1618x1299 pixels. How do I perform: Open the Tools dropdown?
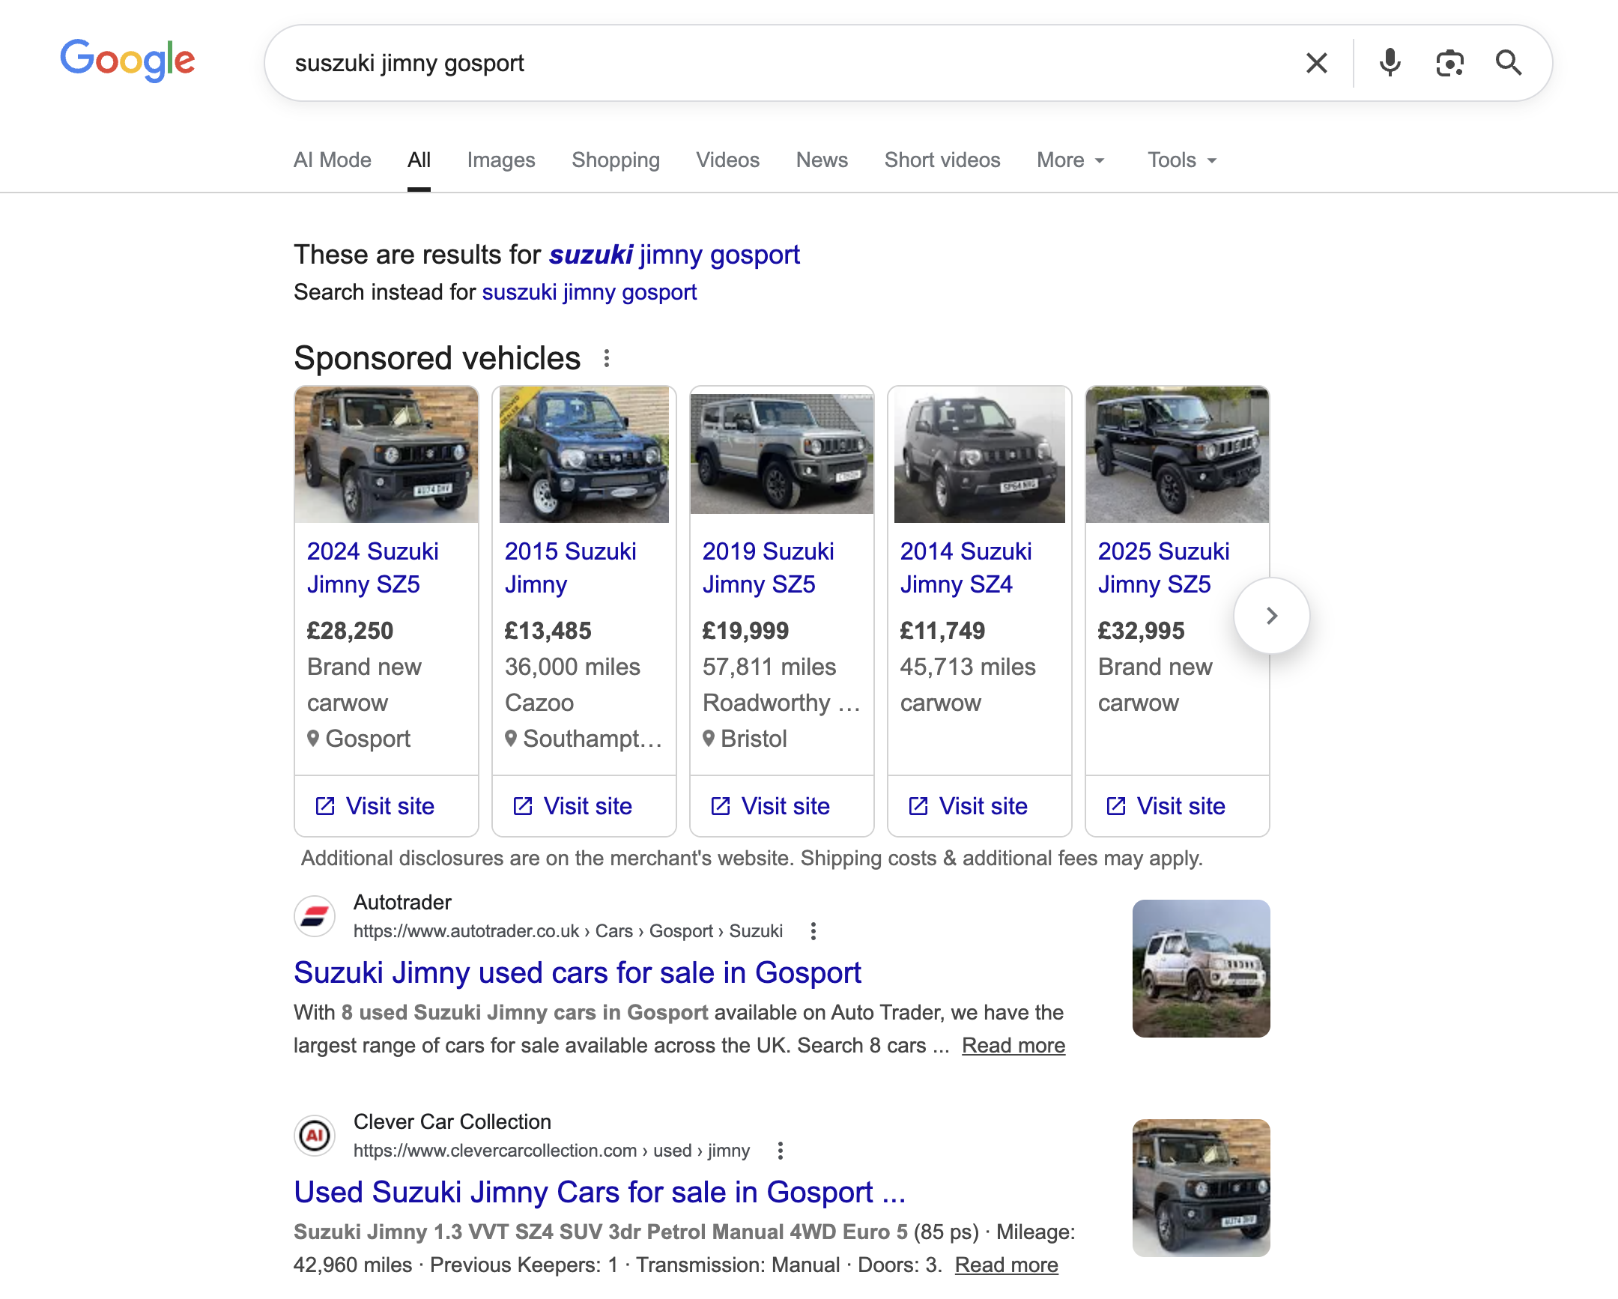[x=1181, y=160]
